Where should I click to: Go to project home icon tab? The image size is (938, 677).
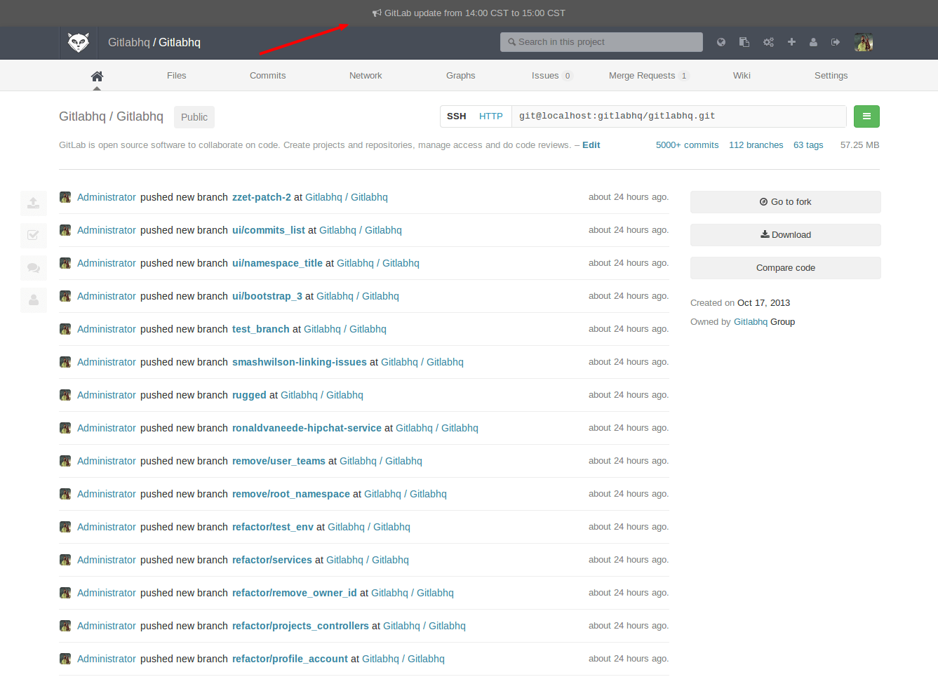[x=97, y=76]
